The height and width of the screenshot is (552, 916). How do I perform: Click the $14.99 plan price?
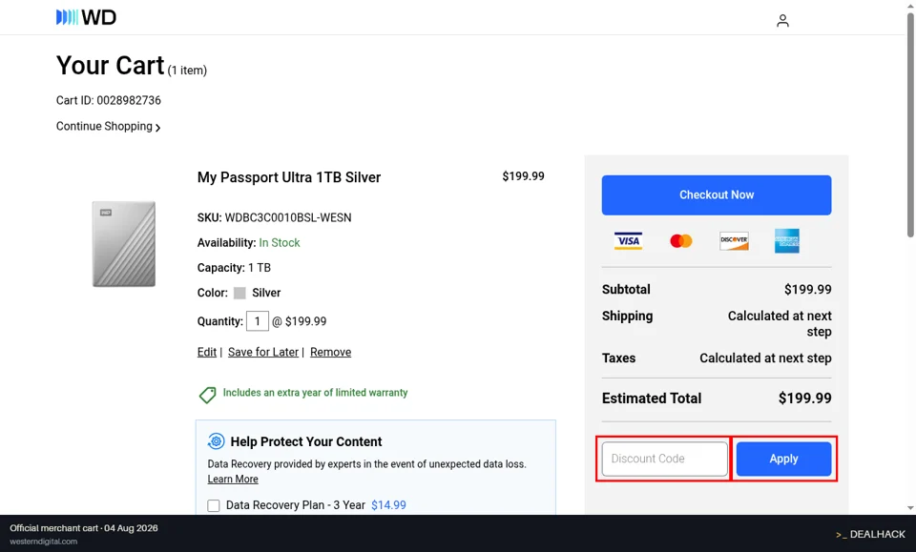[388, 505]
